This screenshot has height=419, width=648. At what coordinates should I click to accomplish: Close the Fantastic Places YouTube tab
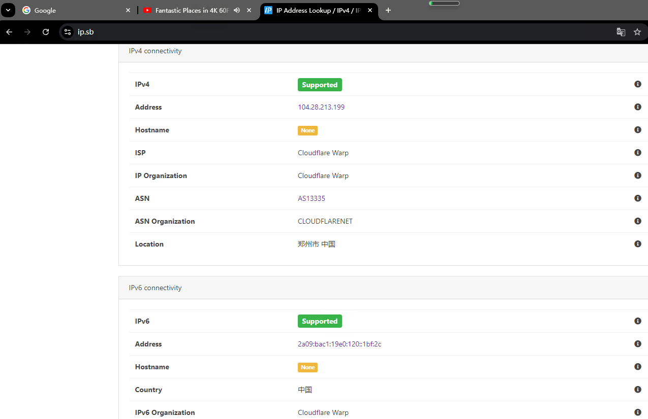pos(249,10)
